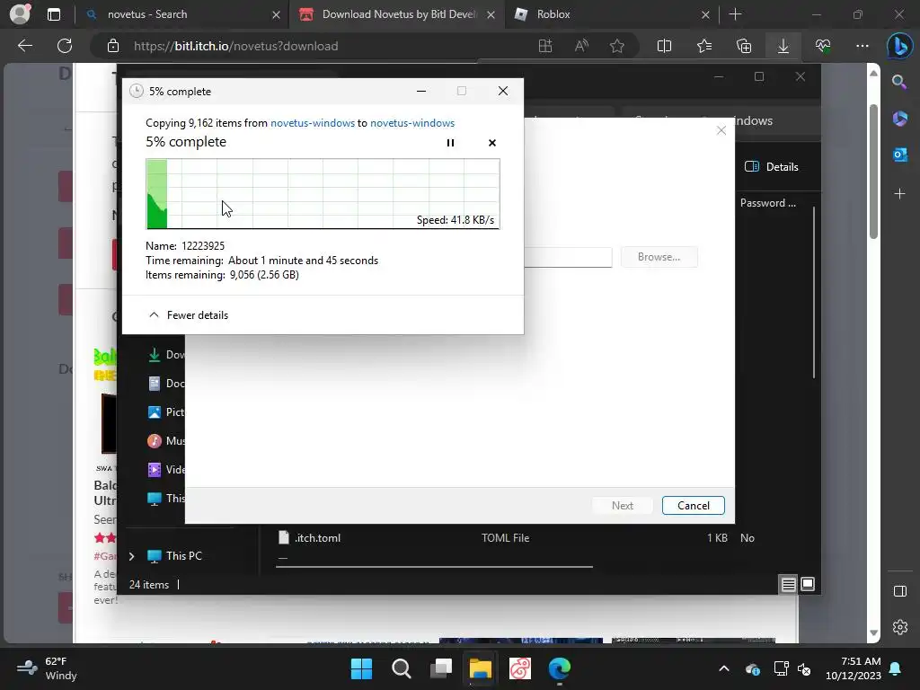Viewport: 920px width, 690px height.
Task: Open Edge tab actions menu
Action: 53,14
